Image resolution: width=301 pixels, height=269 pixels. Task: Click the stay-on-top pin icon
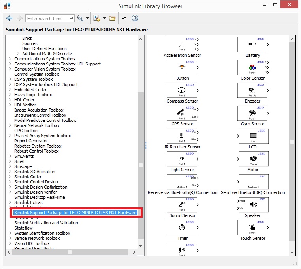tap(124, 18)
